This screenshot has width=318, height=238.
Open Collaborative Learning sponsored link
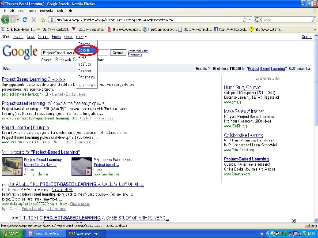pos(243,135)
